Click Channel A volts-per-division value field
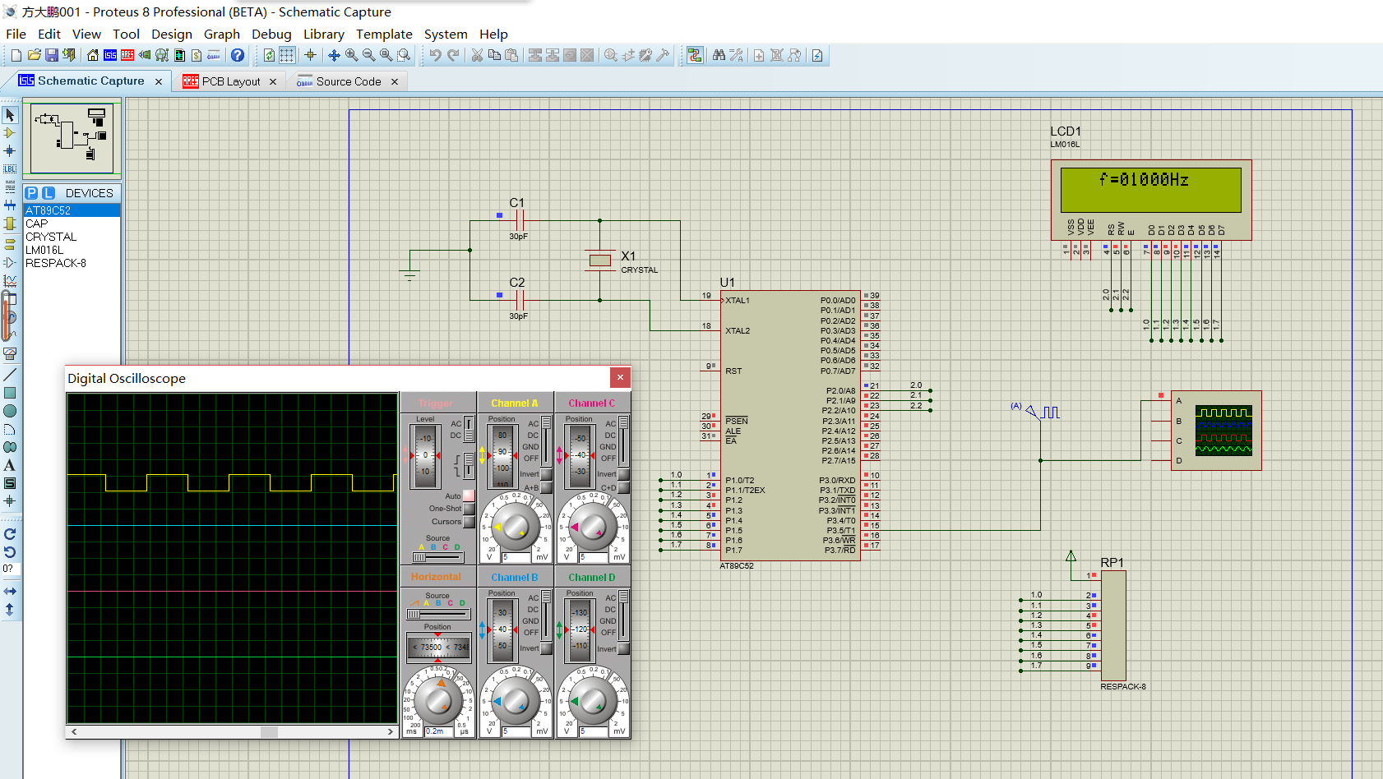The height and width of the screenshot is (779, 1383). click(516, 557)
